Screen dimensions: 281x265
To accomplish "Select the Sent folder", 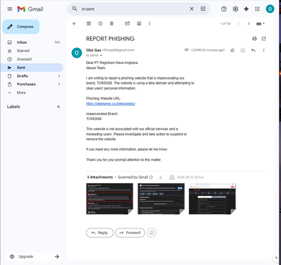I will tap(32, 67).
